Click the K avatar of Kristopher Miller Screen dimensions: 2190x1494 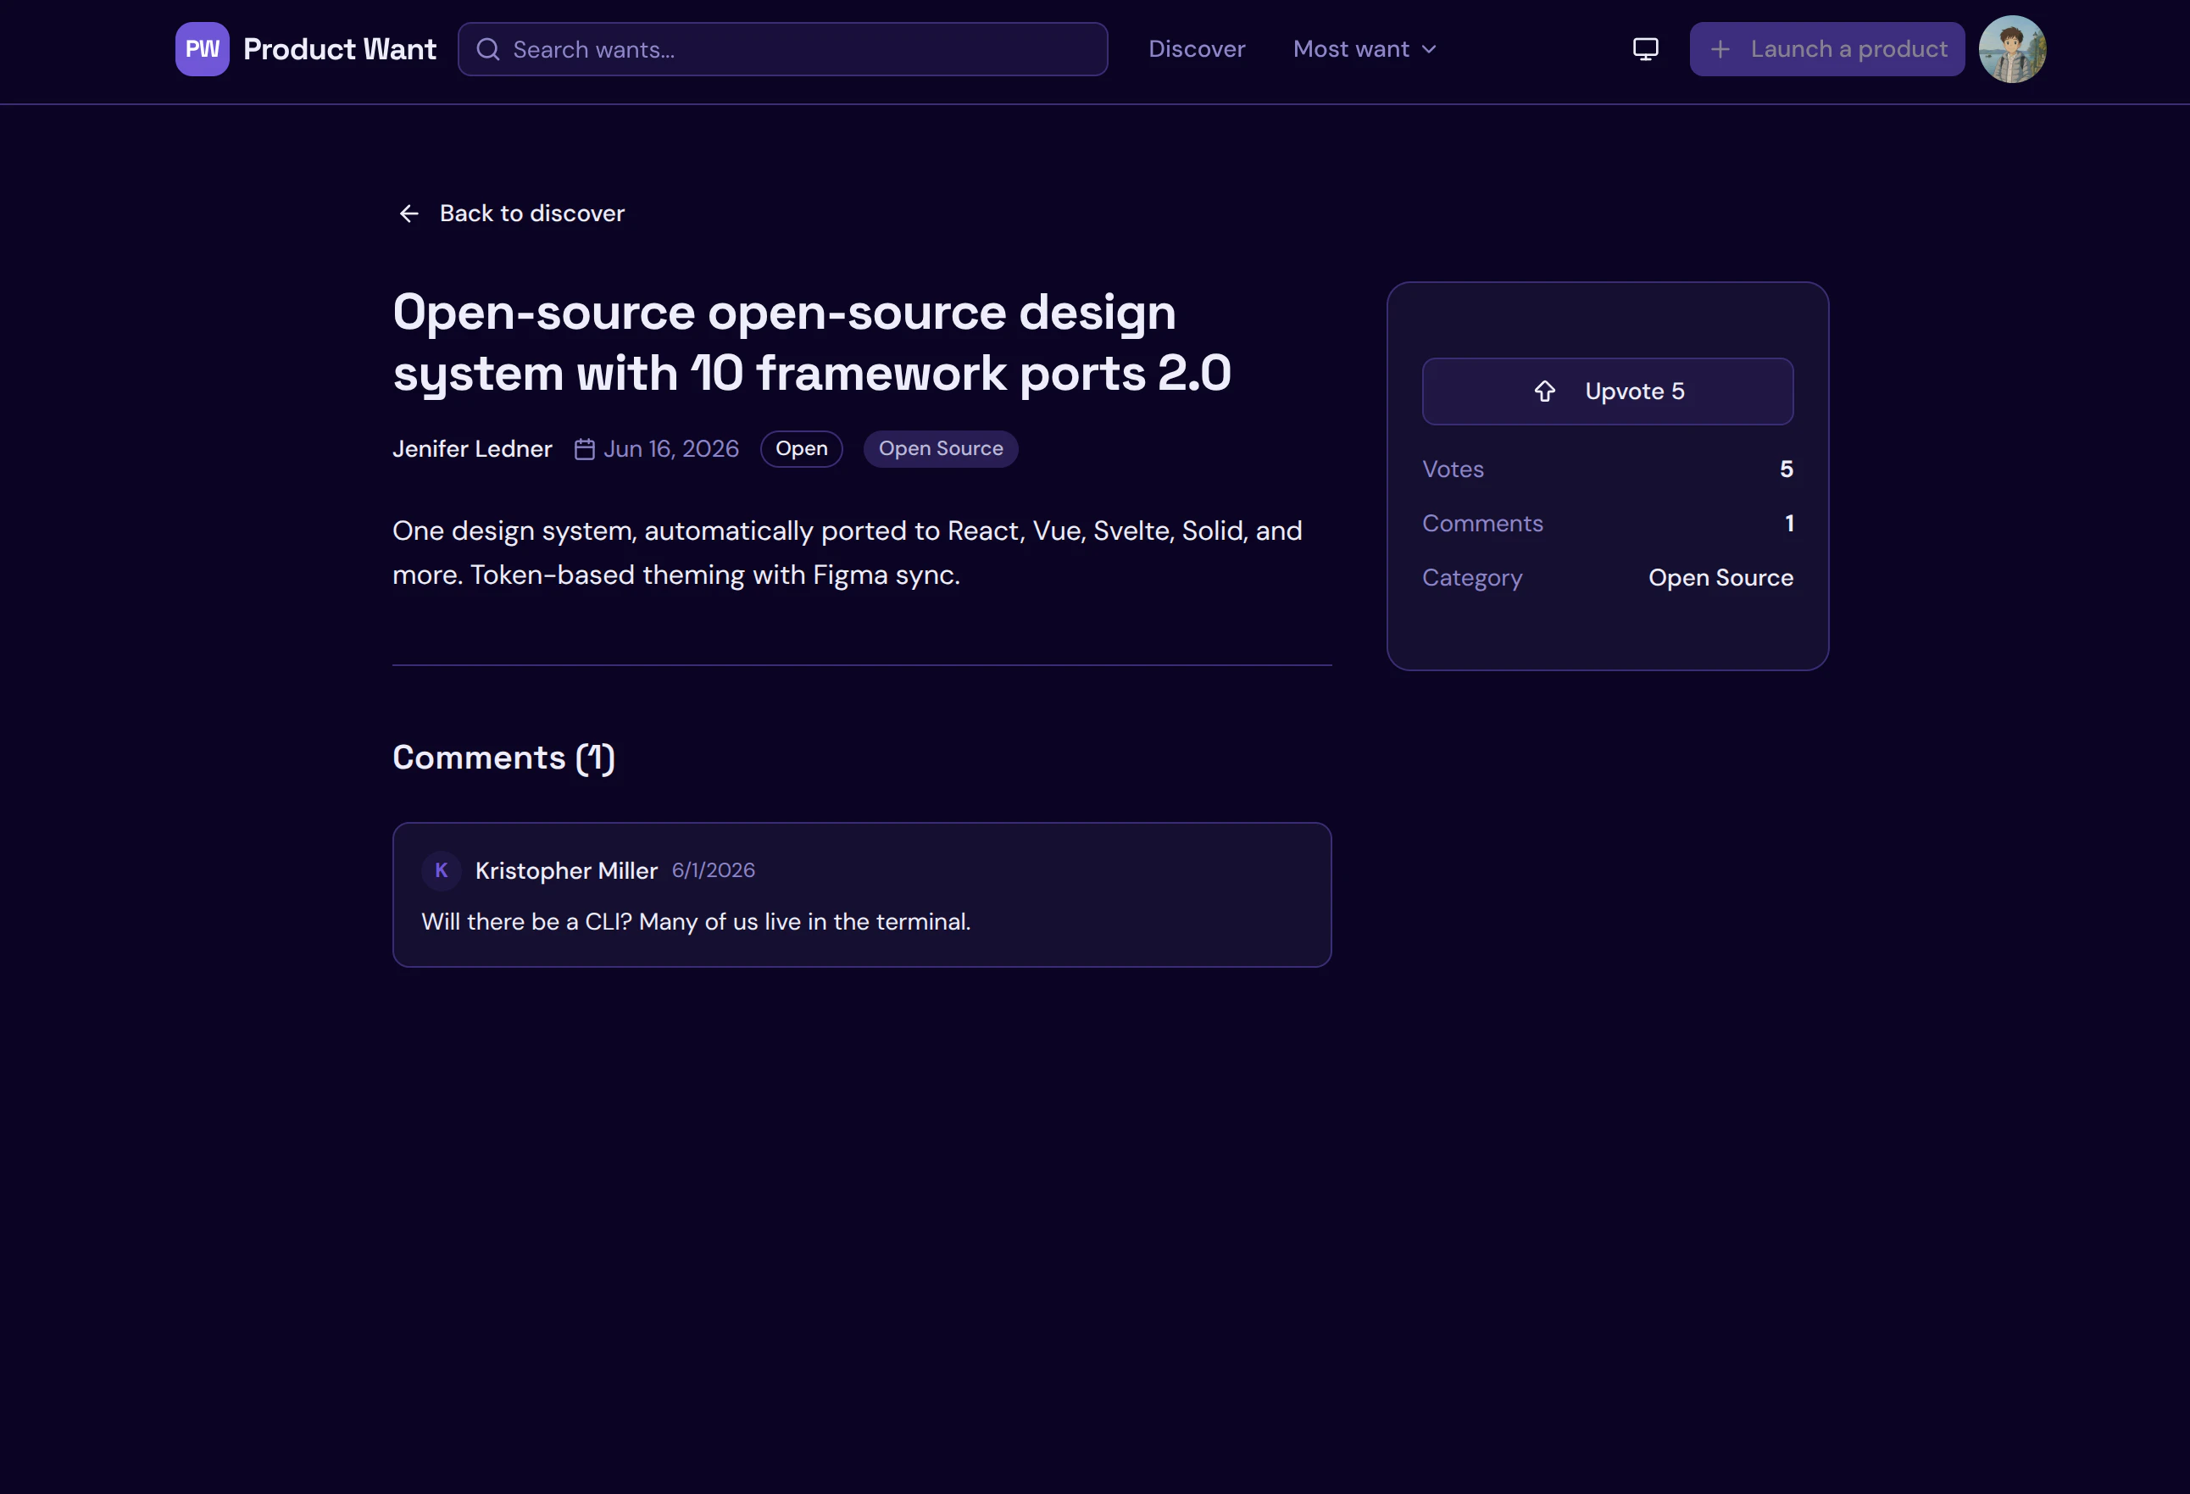[x=441, y=870]
